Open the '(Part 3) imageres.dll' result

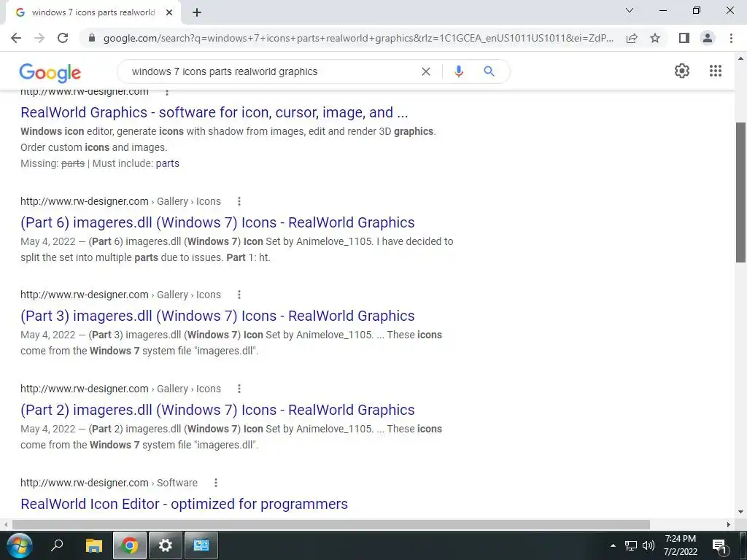point(217,316)
